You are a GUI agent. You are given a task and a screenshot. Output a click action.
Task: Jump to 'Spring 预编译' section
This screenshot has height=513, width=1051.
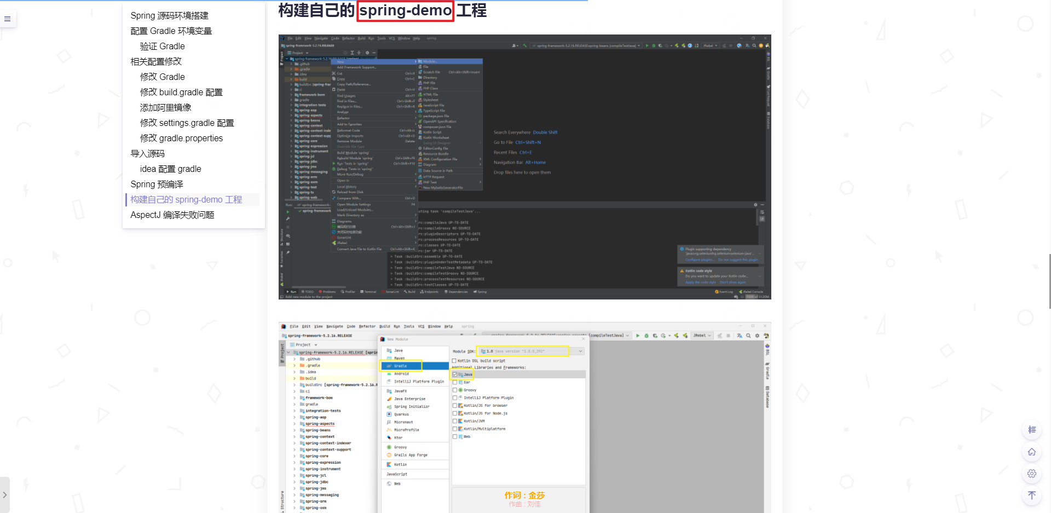157,184
